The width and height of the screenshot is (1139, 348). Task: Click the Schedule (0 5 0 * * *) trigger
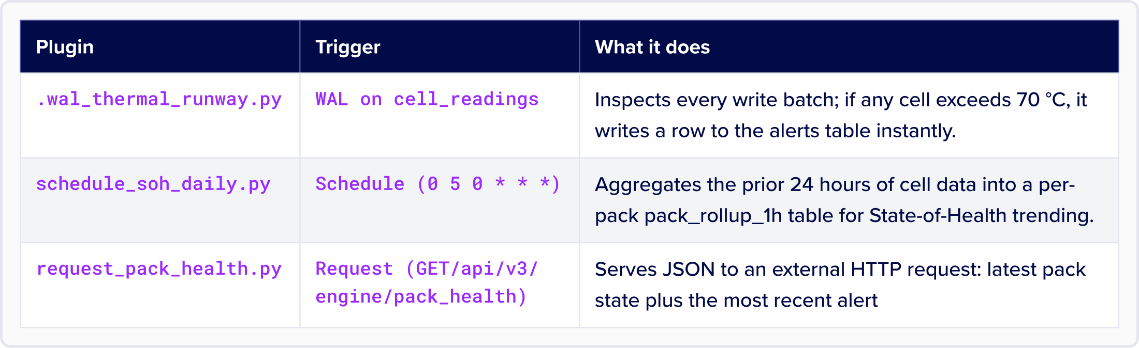point(438,184)
